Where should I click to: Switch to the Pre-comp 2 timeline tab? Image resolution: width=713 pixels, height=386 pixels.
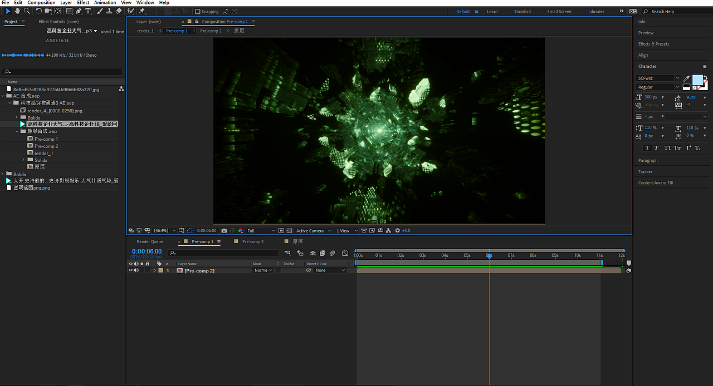coord(253,242)
